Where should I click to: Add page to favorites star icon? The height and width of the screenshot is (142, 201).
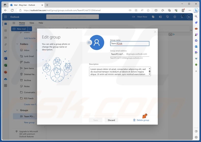pos(148,10)
